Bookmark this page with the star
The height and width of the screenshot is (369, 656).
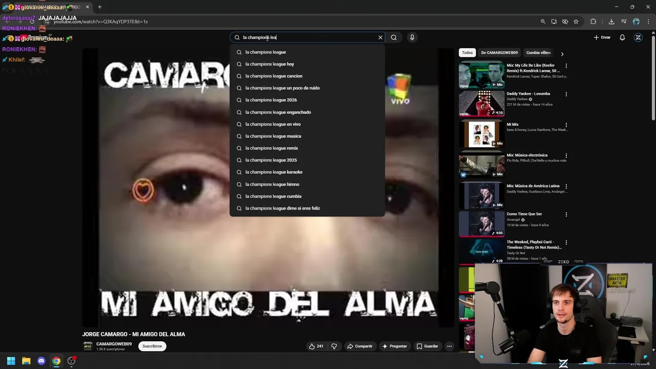click(576, 22)
